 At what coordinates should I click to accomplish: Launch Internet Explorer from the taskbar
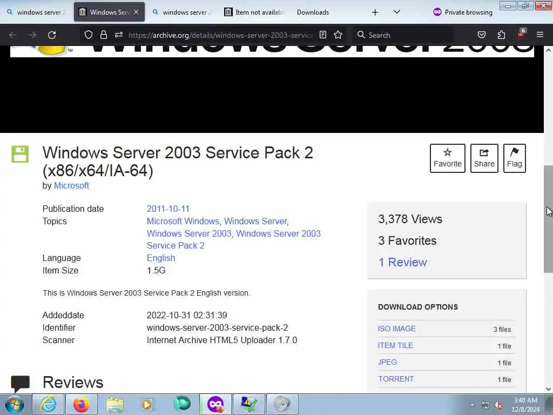(x=48, y=404)
